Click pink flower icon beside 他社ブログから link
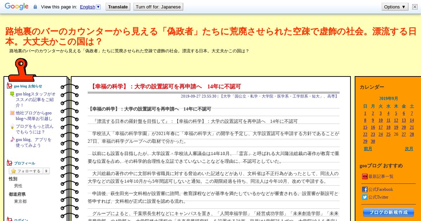 click(12, 113)
